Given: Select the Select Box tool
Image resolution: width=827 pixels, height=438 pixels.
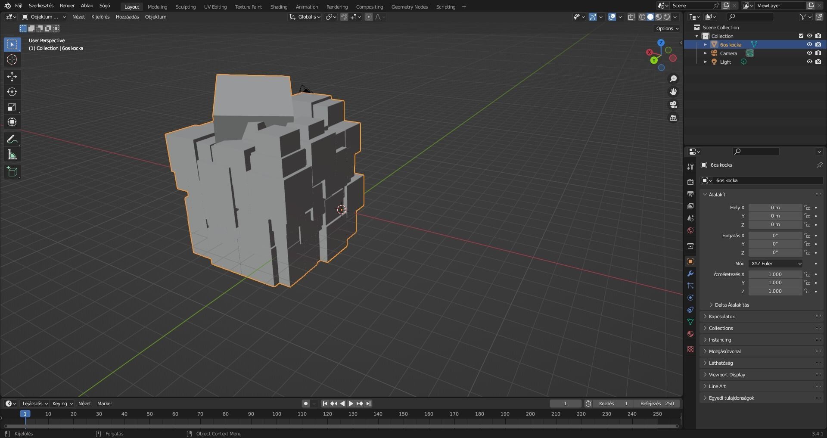Looking at the screenshot, I should 12,44.
